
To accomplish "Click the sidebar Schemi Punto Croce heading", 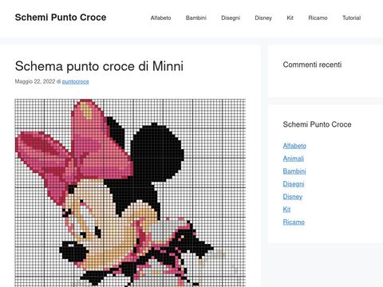I will coord(317,124).
